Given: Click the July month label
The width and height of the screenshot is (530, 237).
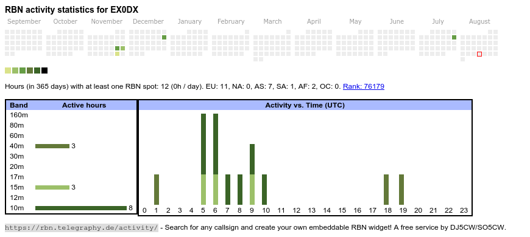Looking at the screenshot, I should 438,22.
